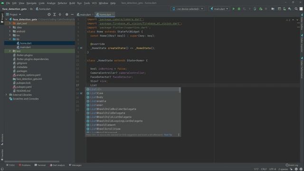
Task: Select Listenable in the completion list
Action: (133, 101)
